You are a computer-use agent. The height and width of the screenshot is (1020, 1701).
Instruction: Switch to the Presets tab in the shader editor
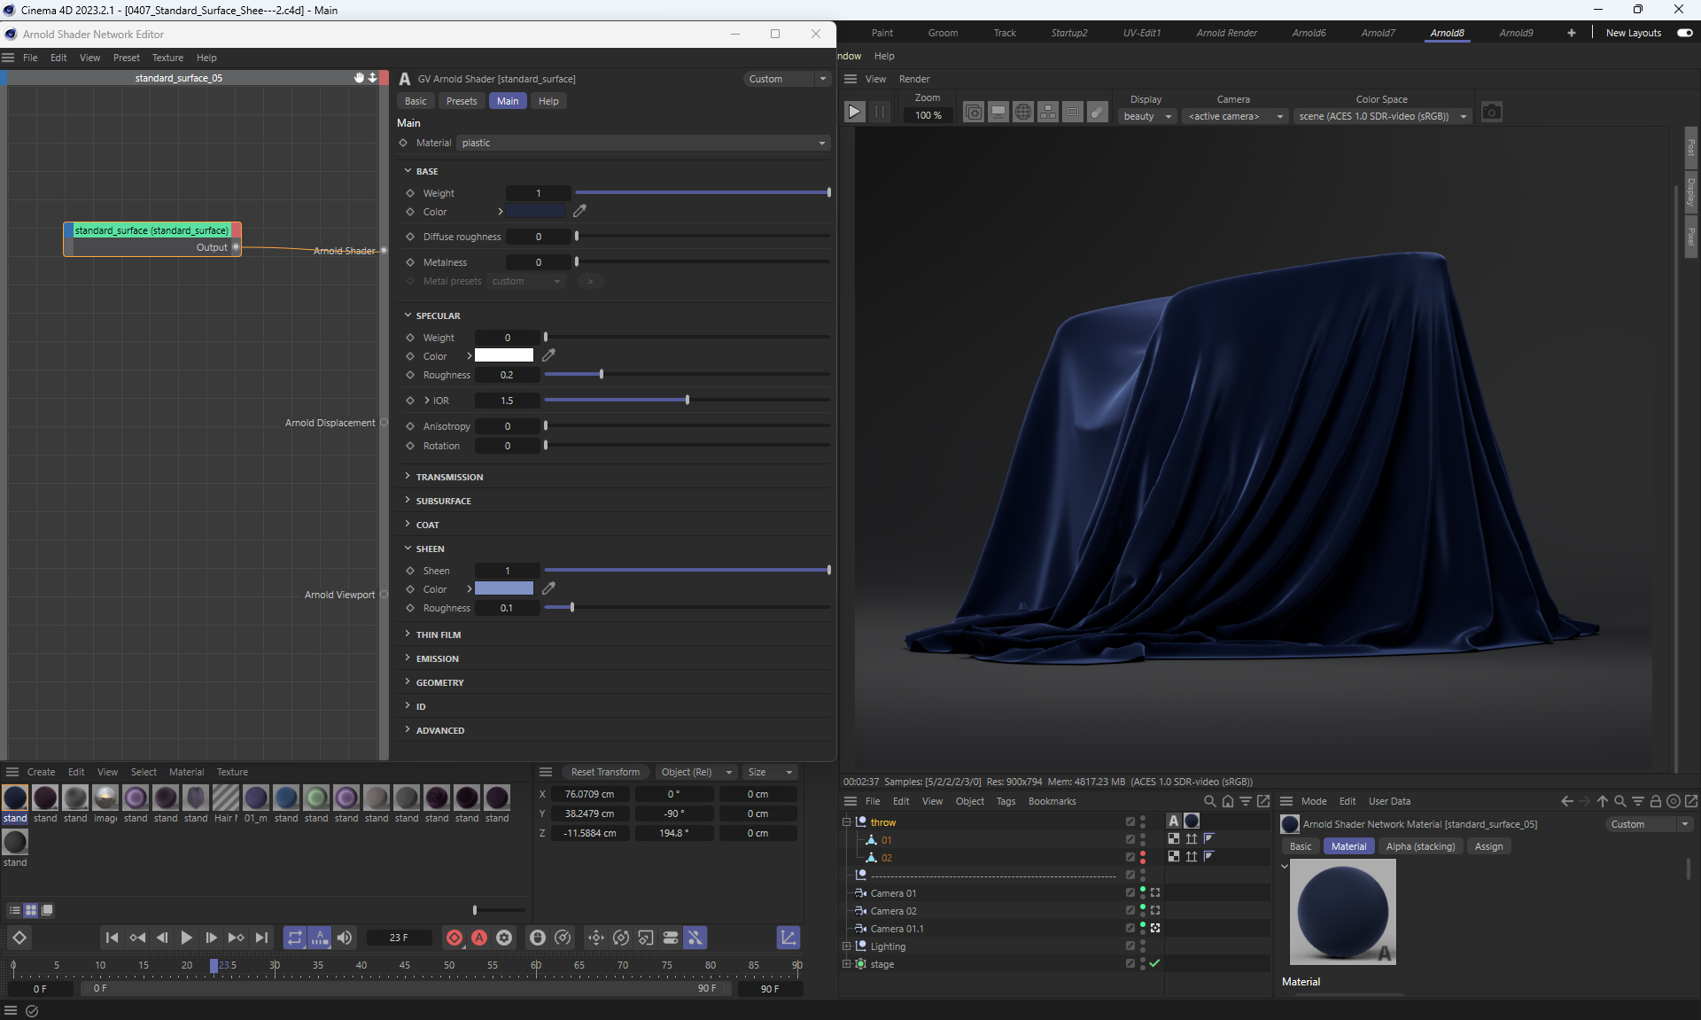click(462, 101)
